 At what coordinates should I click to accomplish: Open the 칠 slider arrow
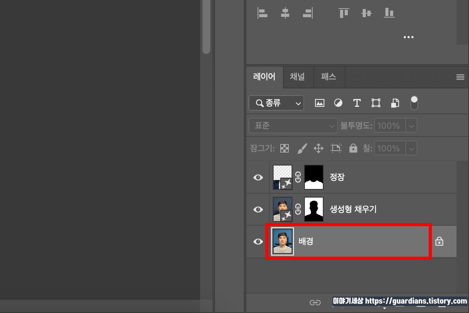click(412, 149)
